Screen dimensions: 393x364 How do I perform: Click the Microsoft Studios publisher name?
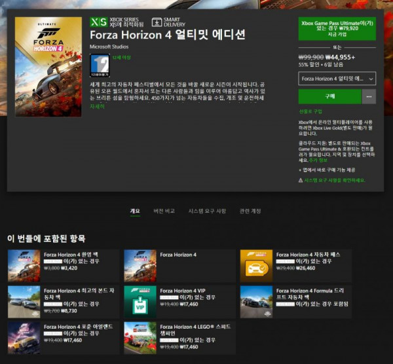click(x=109, y=46)
